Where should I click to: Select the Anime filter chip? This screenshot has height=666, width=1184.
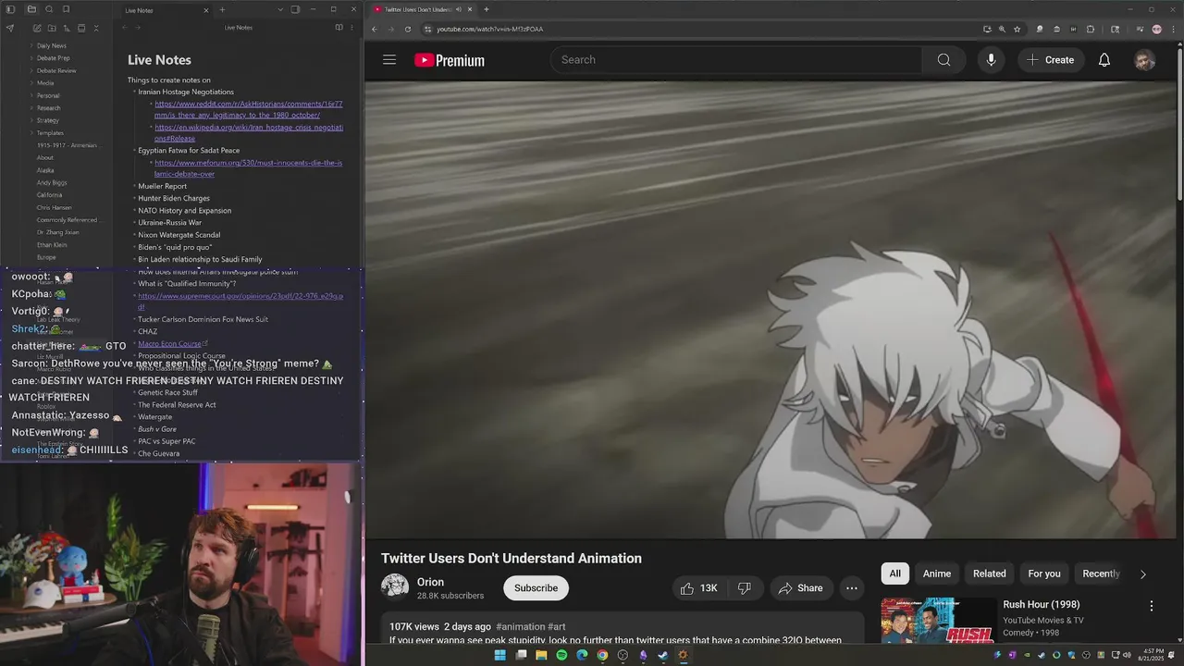tap(937, 573)
